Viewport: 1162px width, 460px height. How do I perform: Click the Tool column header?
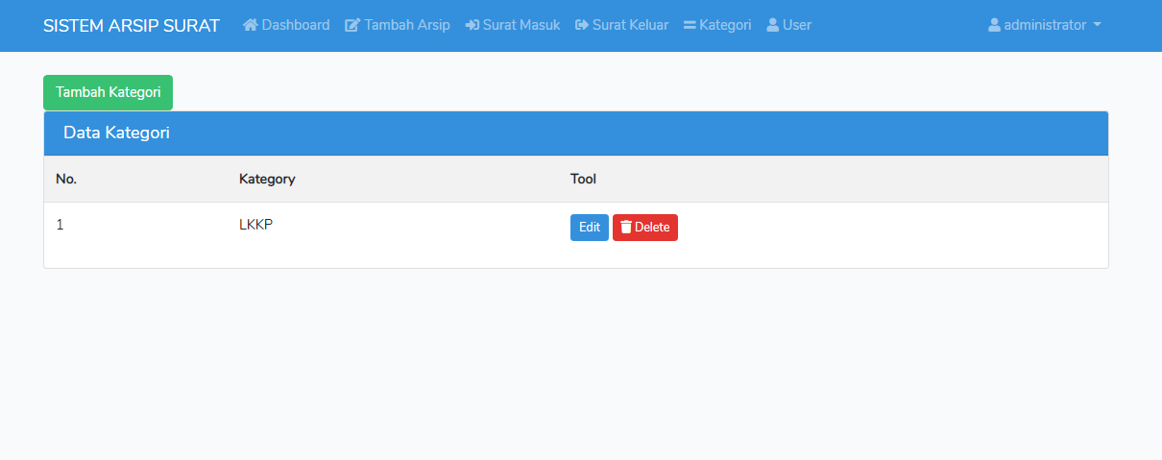584,179
